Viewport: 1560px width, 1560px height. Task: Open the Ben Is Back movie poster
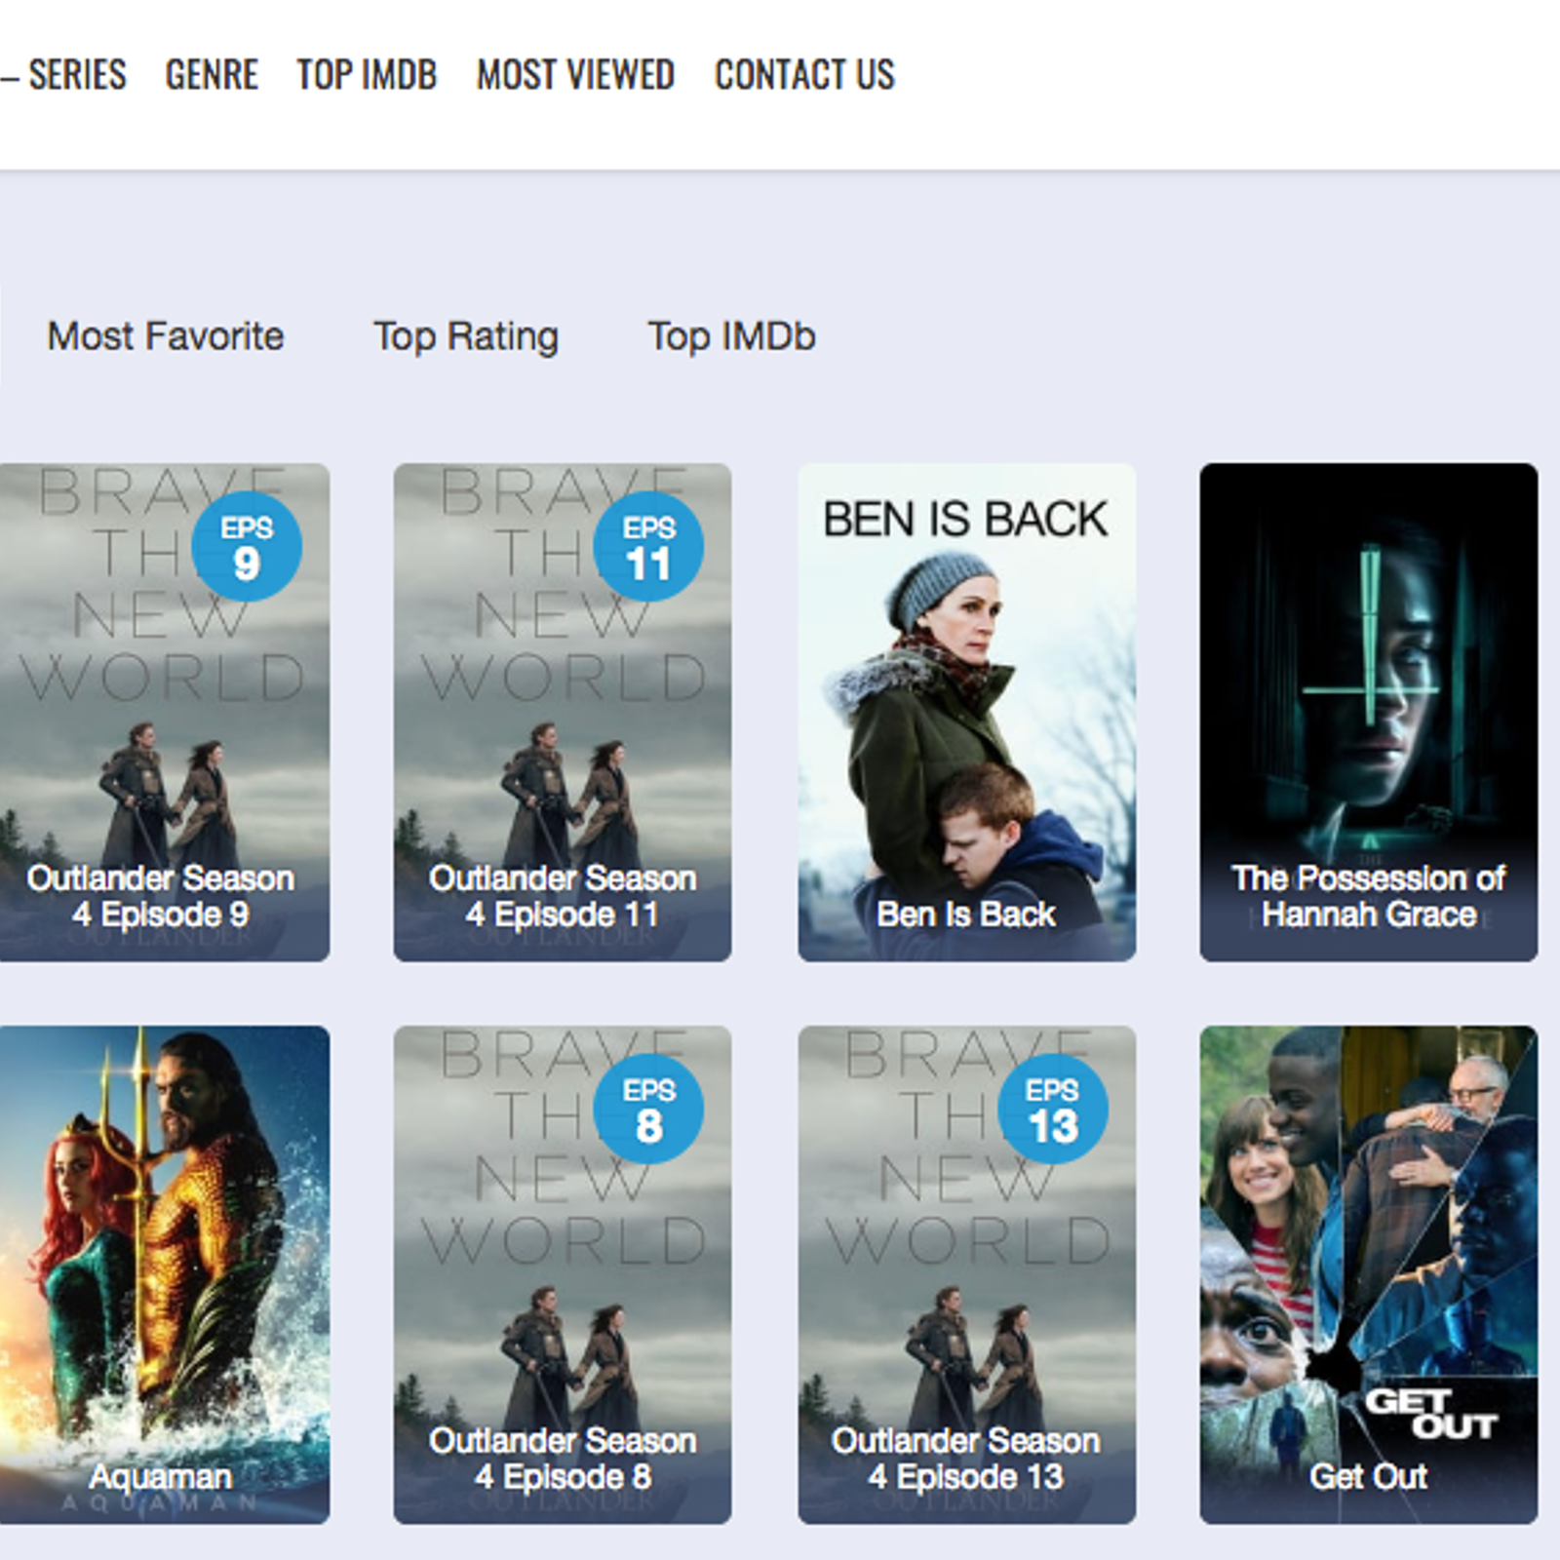coord(967,713)
